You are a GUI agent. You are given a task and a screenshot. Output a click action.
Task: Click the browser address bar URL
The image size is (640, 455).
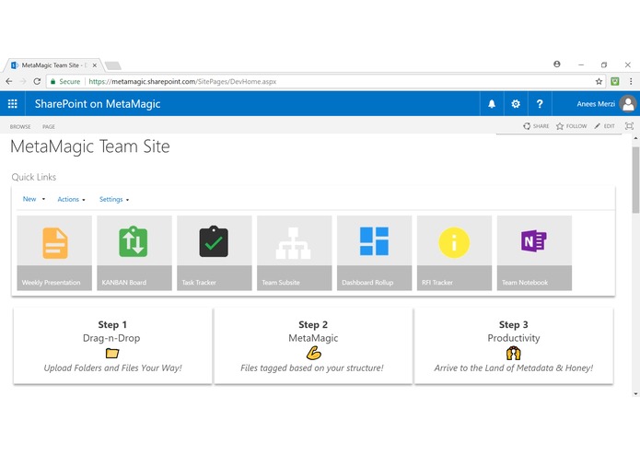182,82
